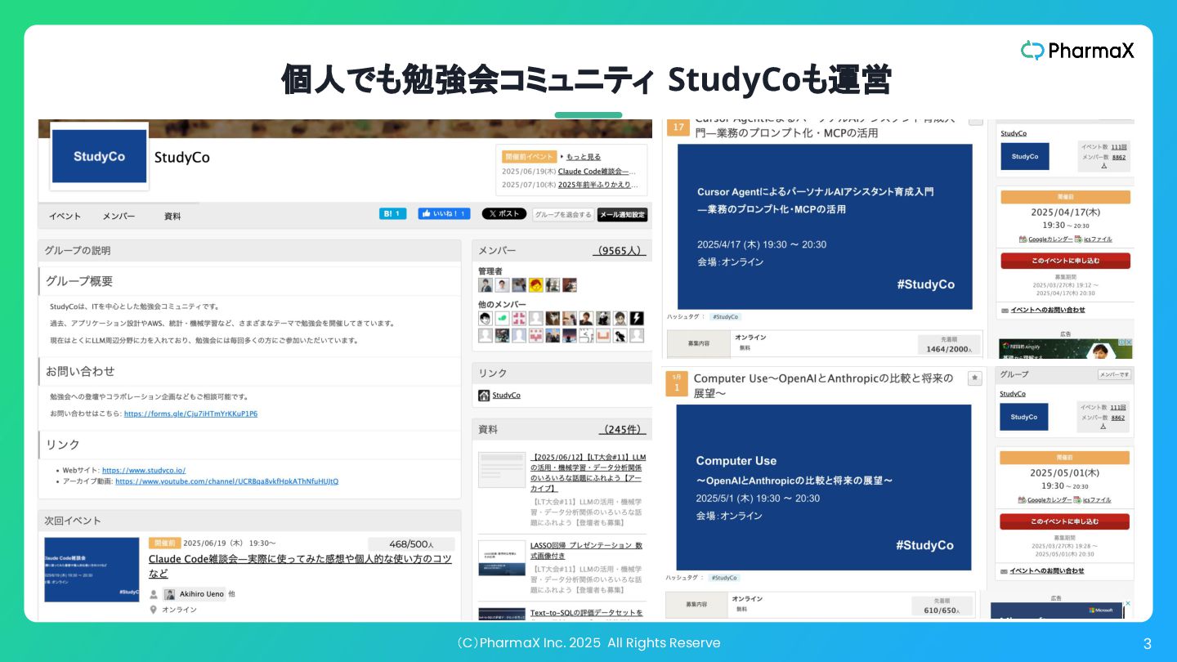Click the StudyCo house icon in リンク sidebar
The image size is (1177, 662).
coord(484,396)
